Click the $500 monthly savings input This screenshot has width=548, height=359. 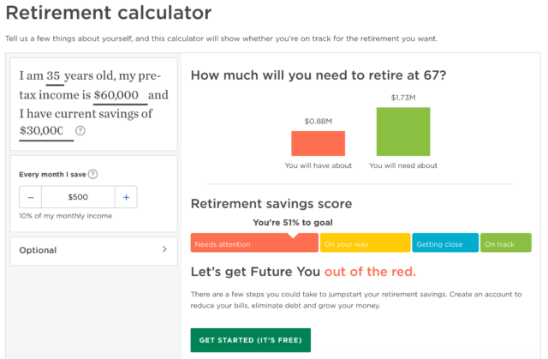[x=78, y=197]
